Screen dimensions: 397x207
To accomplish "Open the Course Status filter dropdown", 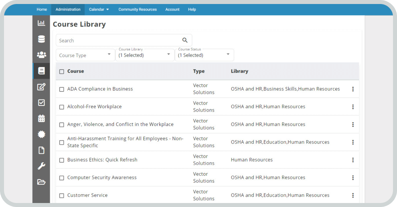I will (204, 55).
